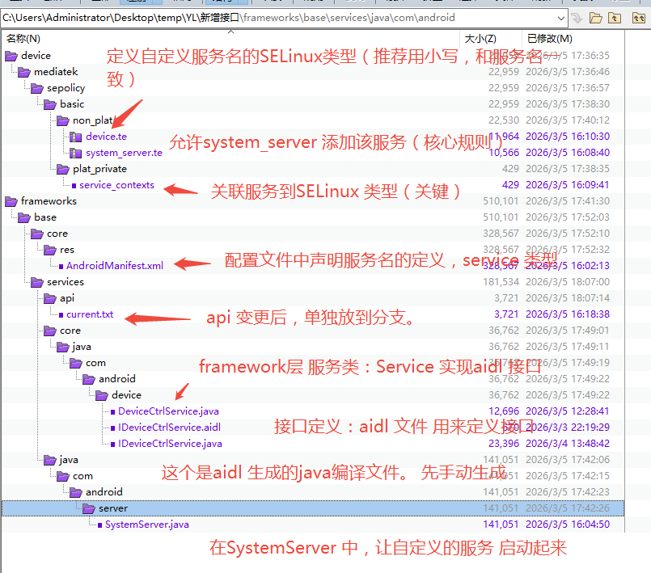
Task: Select the device folder label at 17:49:22
Action: pyautogui.click(x=126, y=395)
